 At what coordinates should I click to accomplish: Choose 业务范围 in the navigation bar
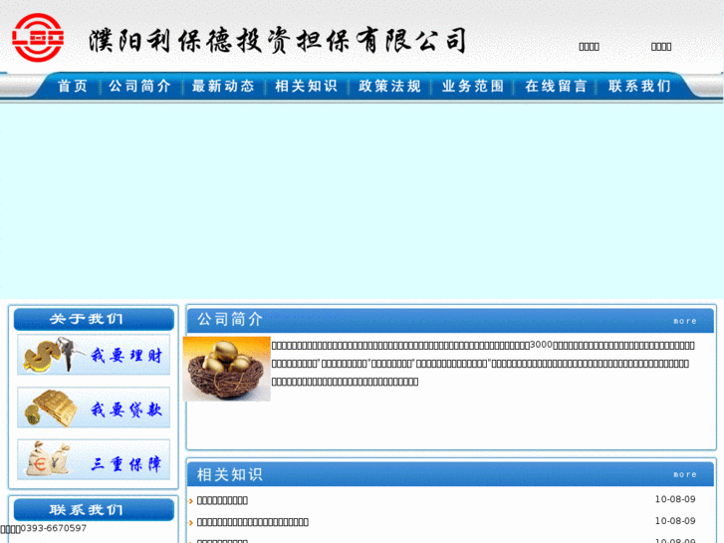point(473,86)
